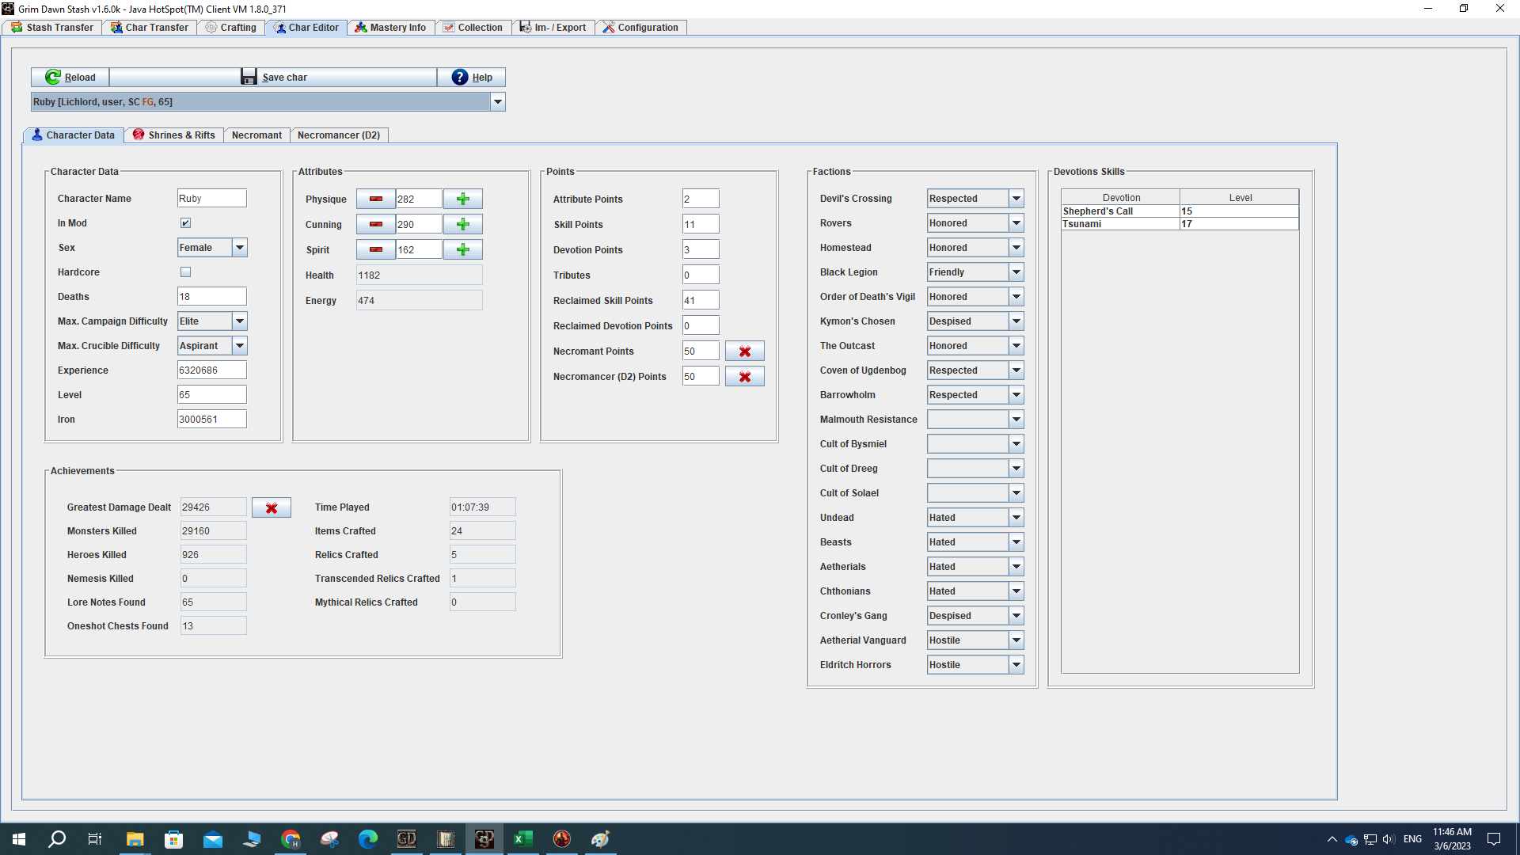Increase Spirit with the green plus button
This screenshot has width=1520, height=855.
(463, 249)
